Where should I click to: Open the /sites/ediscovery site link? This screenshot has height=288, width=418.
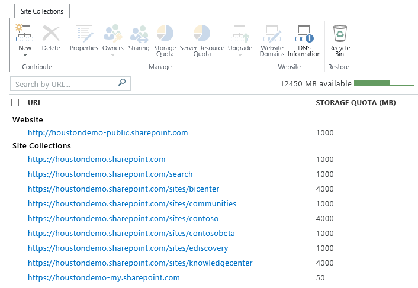click(x=128, y=248)
